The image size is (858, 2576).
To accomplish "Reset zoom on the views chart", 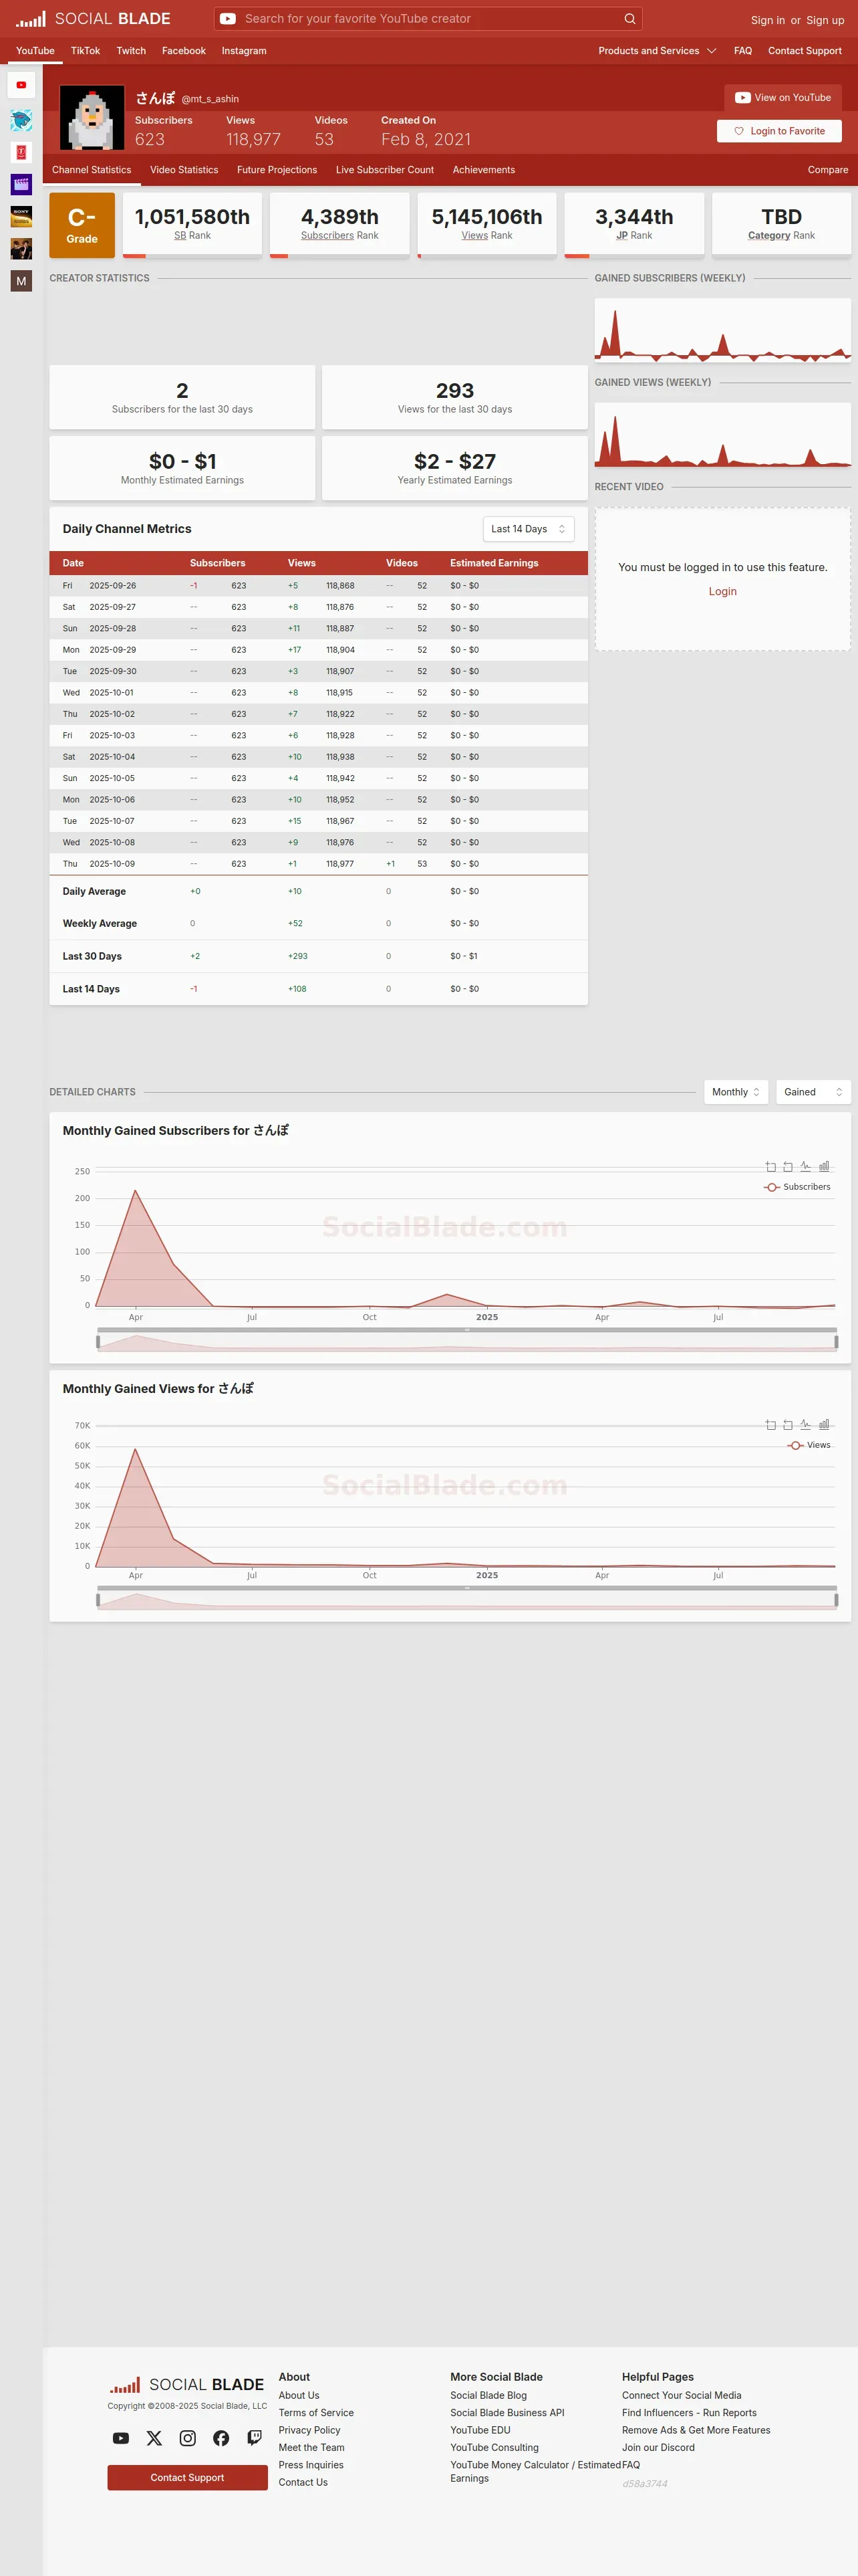I will coord(788,1424).
